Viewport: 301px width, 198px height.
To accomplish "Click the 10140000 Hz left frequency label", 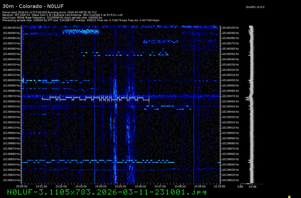I will point(12,80).
